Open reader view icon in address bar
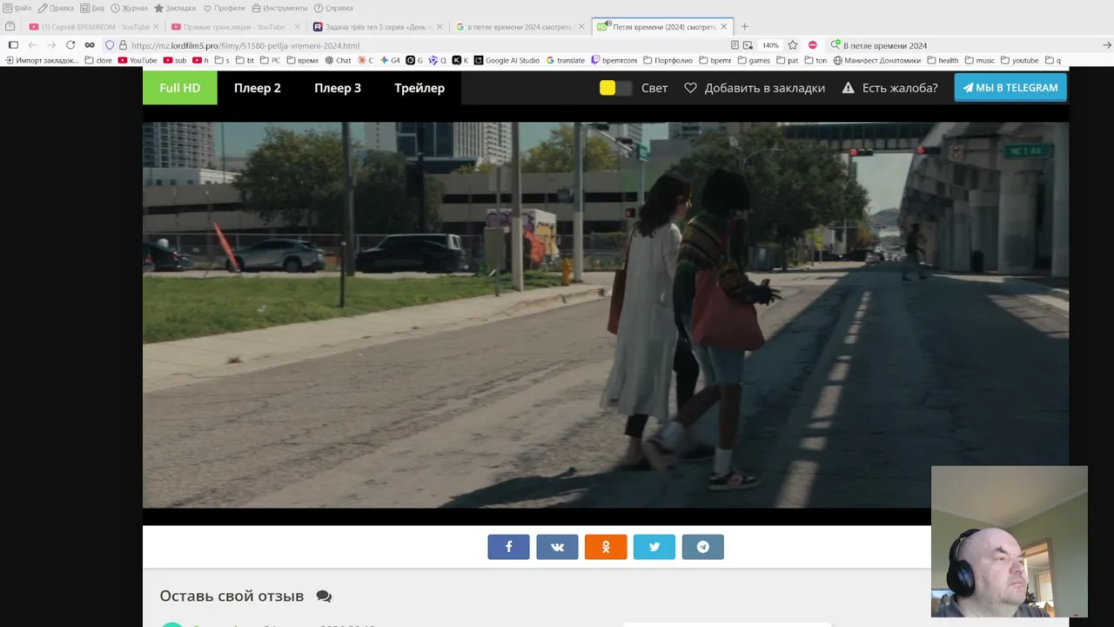Viewport: 1114px width, 627px height. coord(735,45)
